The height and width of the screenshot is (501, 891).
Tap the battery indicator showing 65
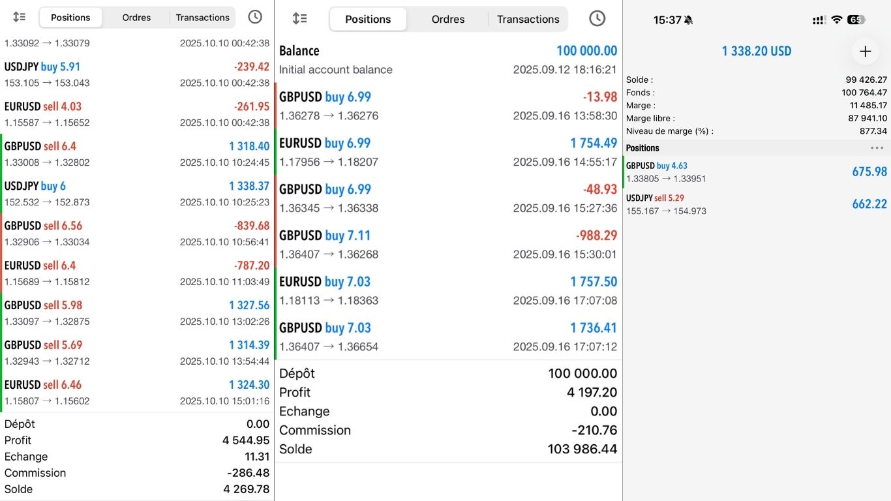click(x=856, y=20)
